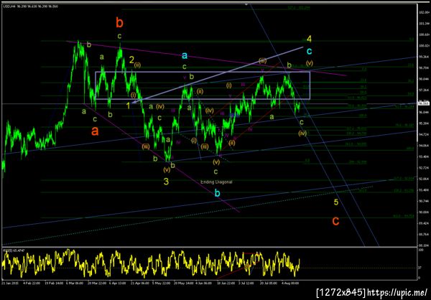Select the 'Ending Diagonal' text annotation
Viewport: 431px width, 300px height.
coord(217,182)
